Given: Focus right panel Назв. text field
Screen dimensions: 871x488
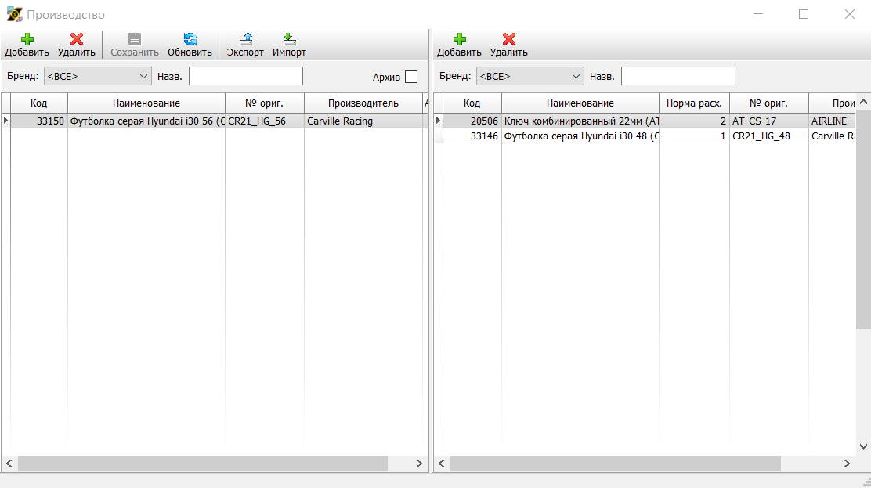Looking at the screenshot, I should pos(678,76).
